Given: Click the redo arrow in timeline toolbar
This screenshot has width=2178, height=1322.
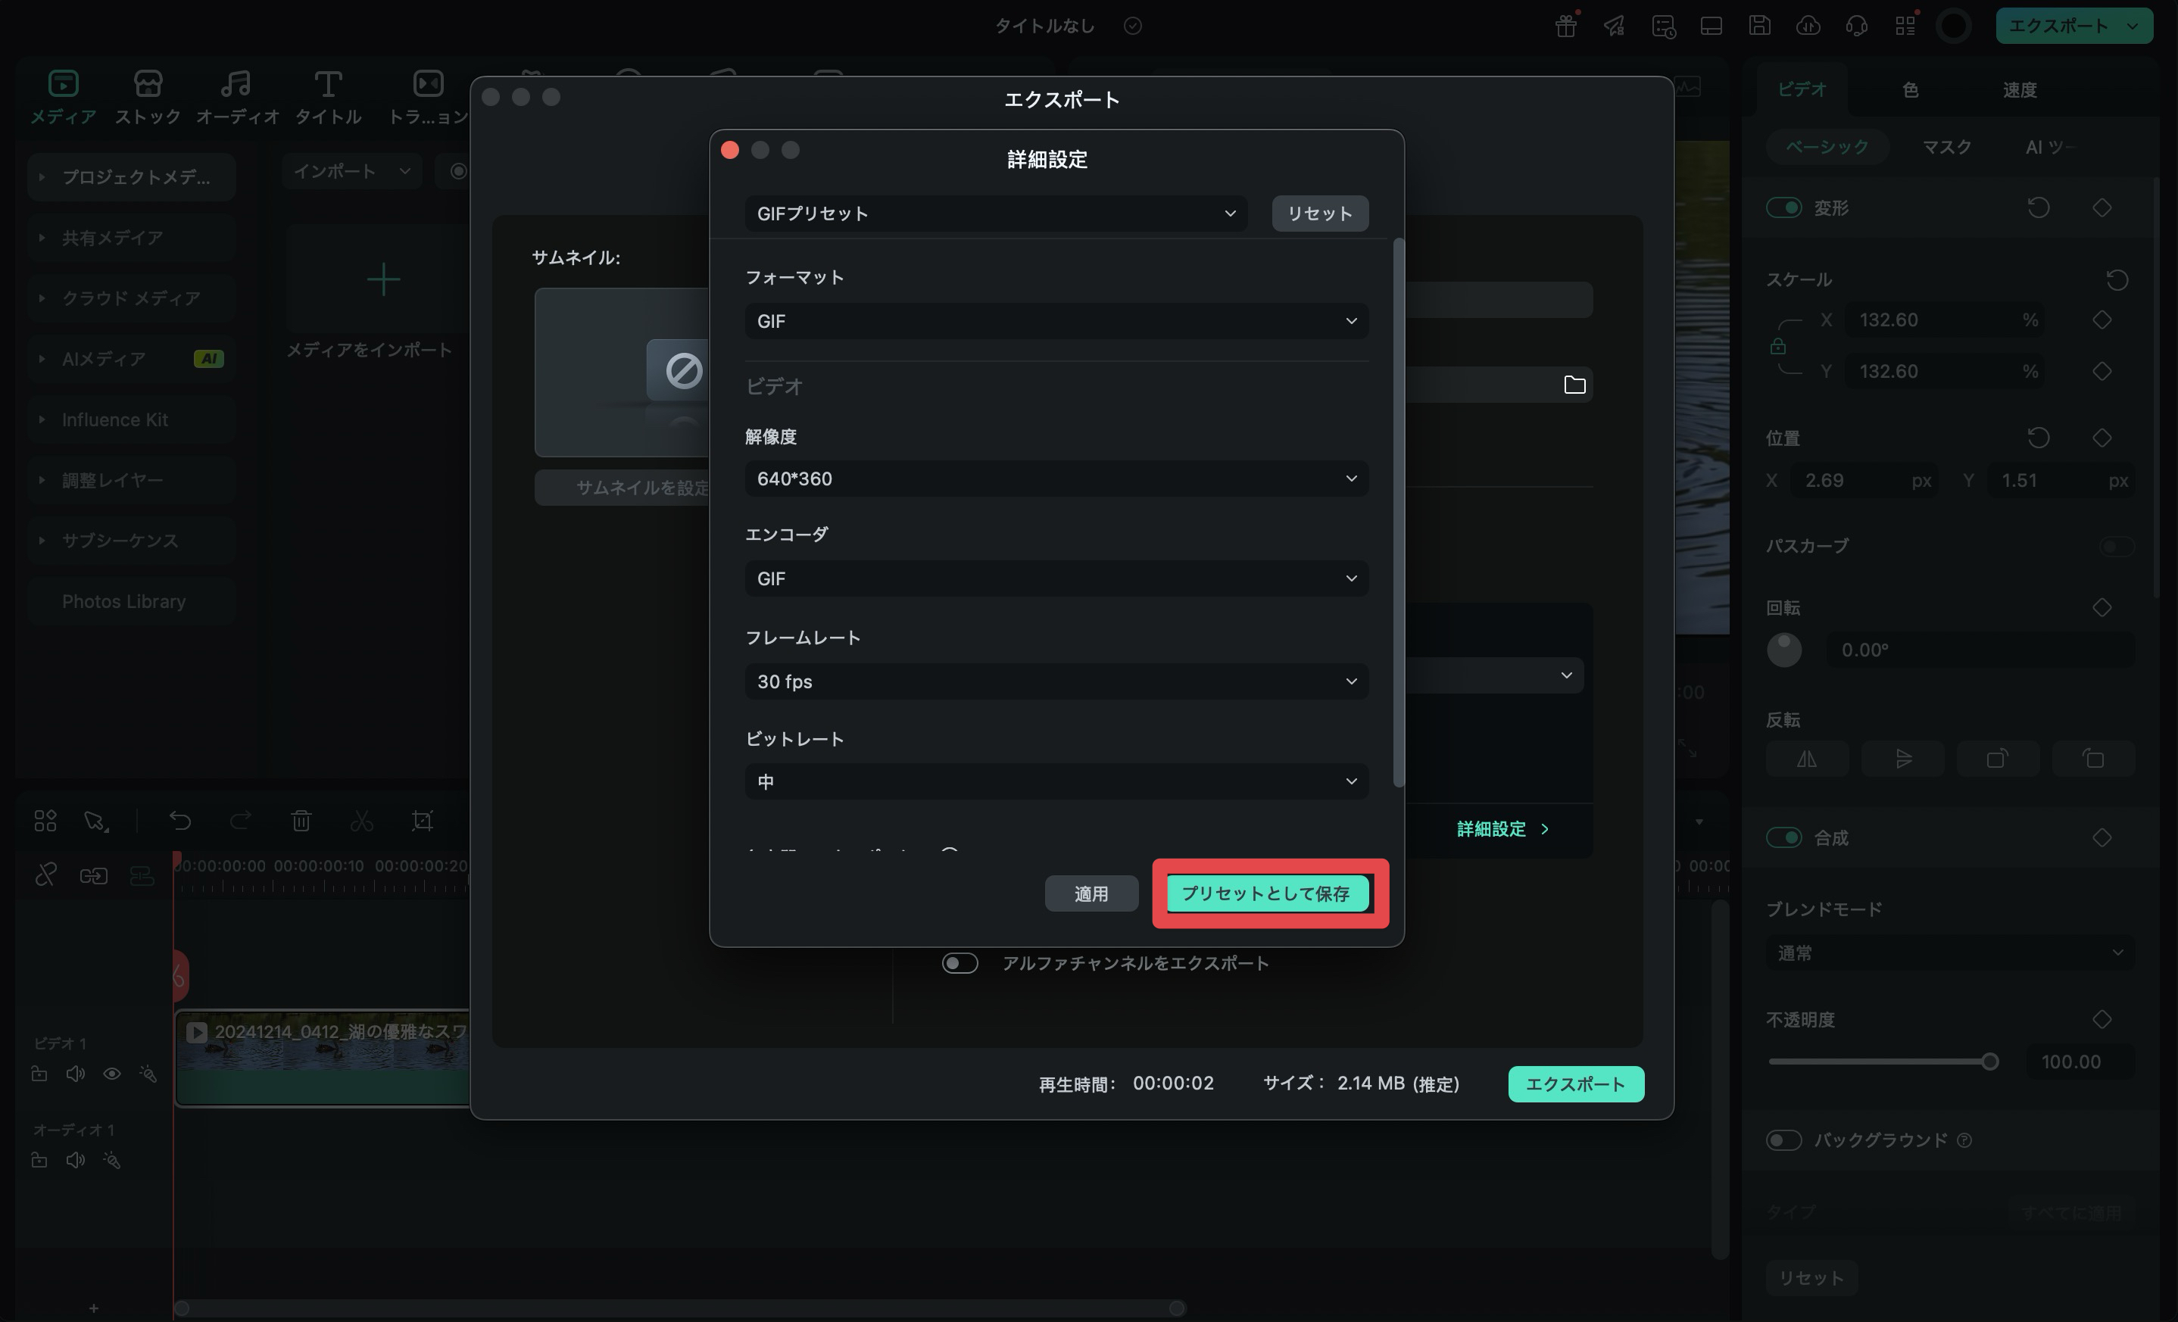Looking at the screenshot, I should click(x=240, y=821).
